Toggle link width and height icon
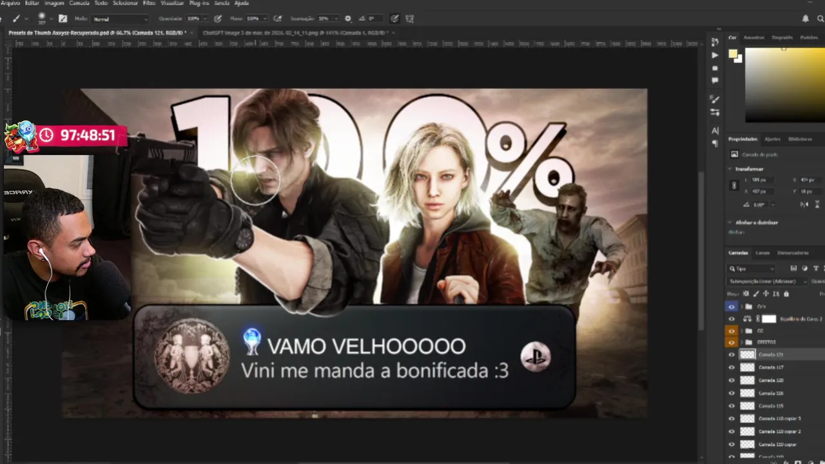Image resolution: width=825 pixels, height=464 pixels. tap(733, 186)
